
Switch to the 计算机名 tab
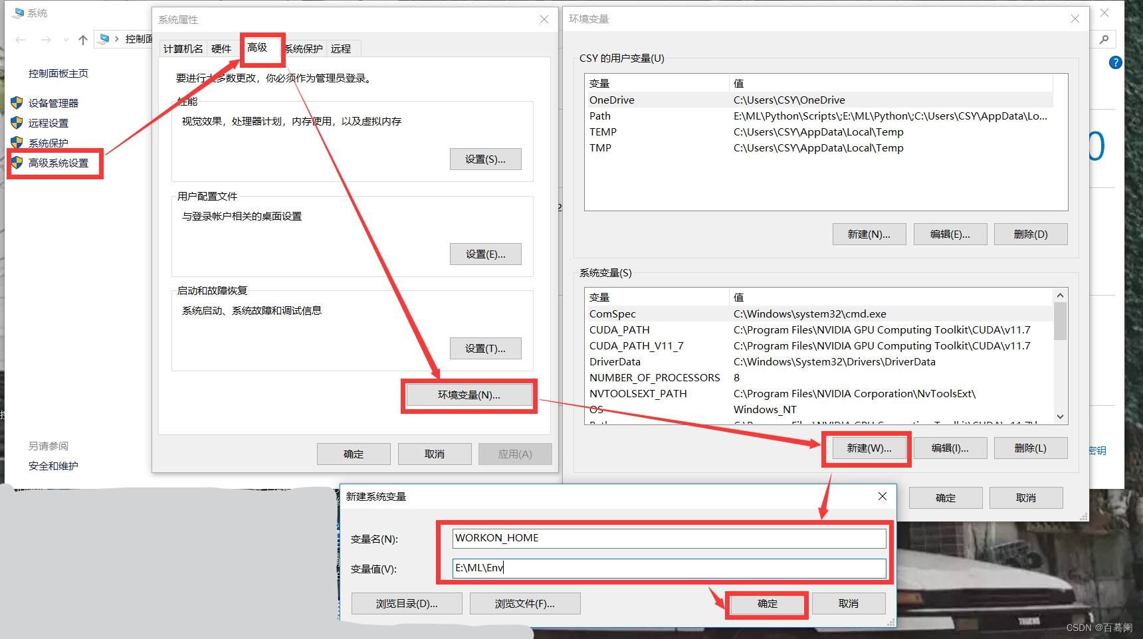click(182, 48)
